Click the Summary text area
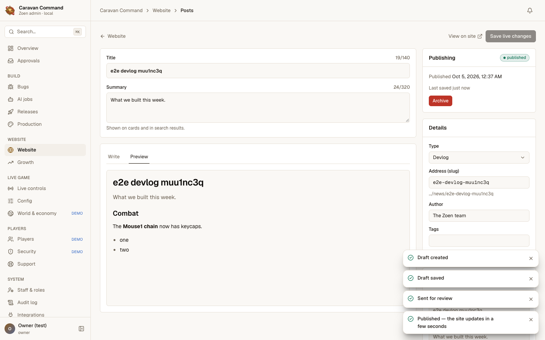The width and height of the screenshot is (545, 340). click(x=258, y=108)
